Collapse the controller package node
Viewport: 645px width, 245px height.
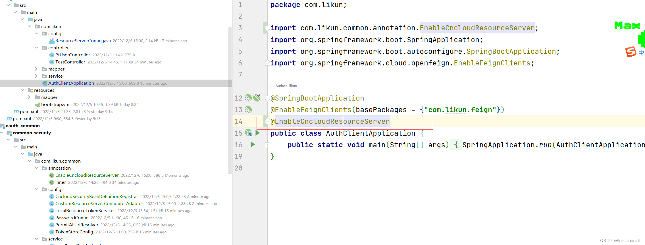(37, 48)
